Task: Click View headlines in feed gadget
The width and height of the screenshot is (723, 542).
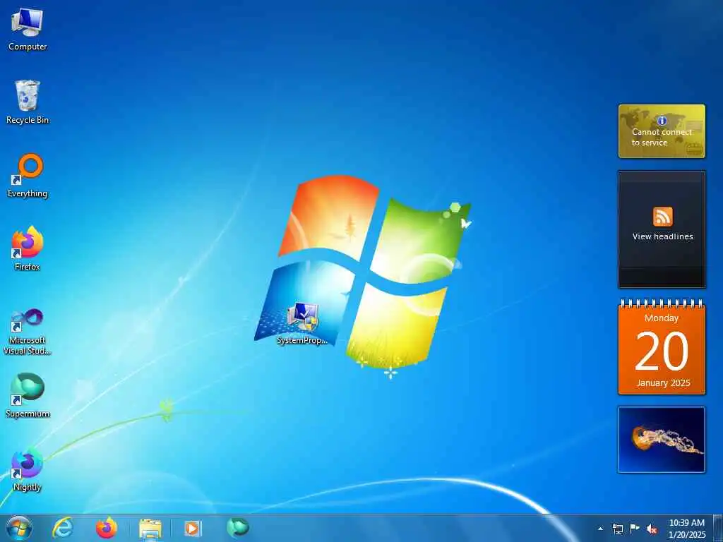Action: [662, 236]
